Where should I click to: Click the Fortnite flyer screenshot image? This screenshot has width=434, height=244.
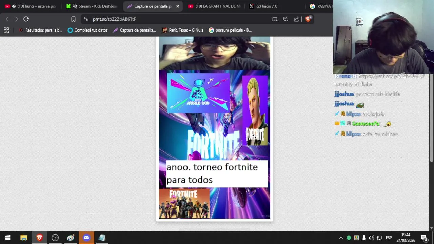click(215, 127)
